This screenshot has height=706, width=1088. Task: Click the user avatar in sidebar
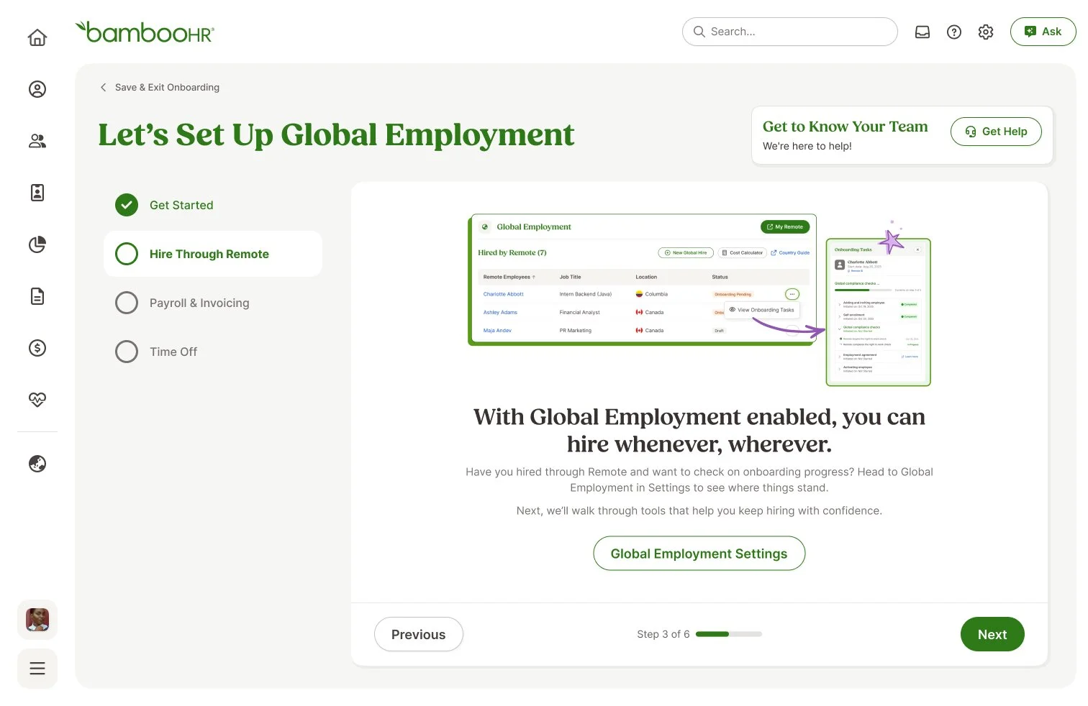pyautogui.click(x=37, y=620)
